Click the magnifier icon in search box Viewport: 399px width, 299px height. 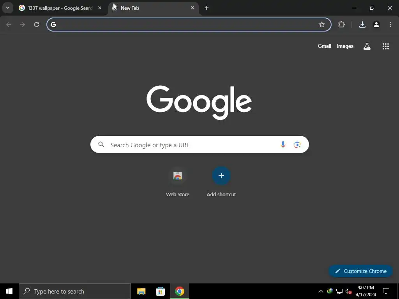101,144
